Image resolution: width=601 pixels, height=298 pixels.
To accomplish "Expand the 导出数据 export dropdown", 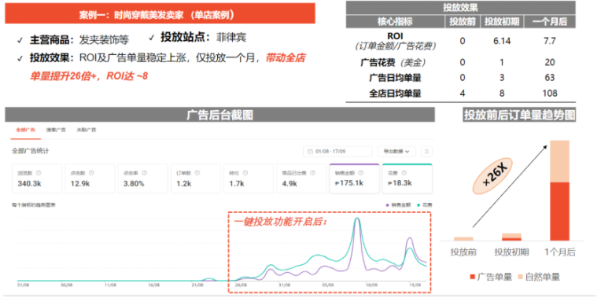I will click(396, 151).
